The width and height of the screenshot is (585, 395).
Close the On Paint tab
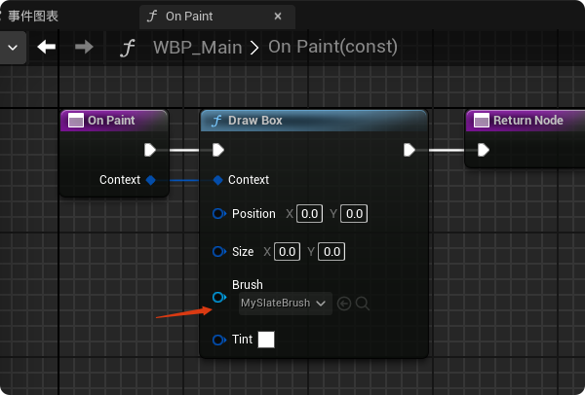pyautogui.click(x=278, y=17)
